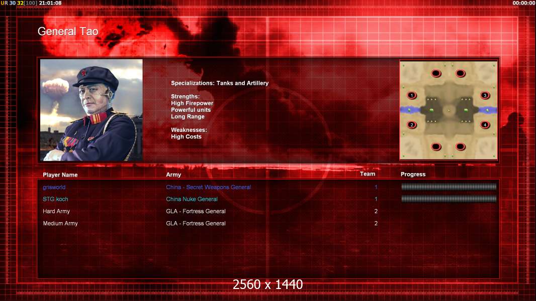Image resolution: width=536 pixels, height=301 pixels.
Task: Click "Specializations: Tanks and Artillery" line
Action: [x=220, y=83]
